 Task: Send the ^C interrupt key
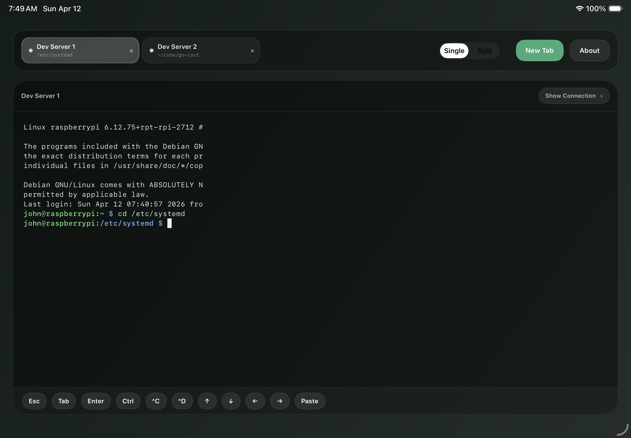tap(156, 401)
